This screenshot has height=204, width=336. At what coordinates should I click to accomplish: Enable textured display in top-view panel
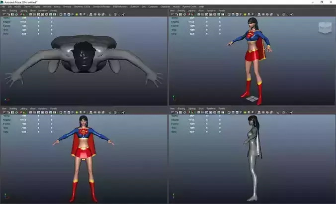click(x=73, y=14)
